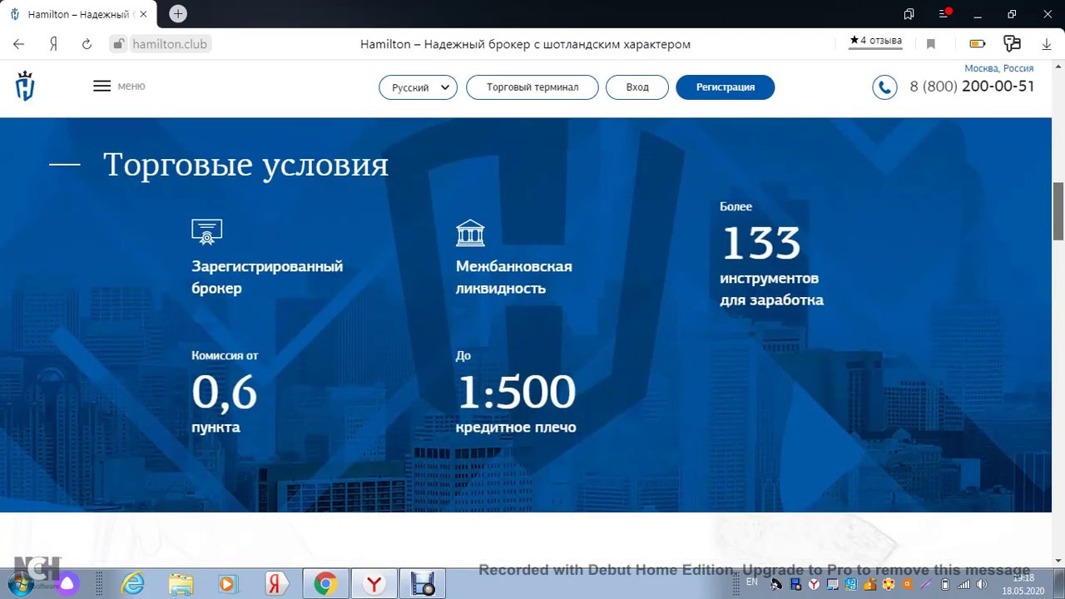Open the feedback chat icon in browser toolbar
1065x599 pixels.
[x=1012, y=44]
